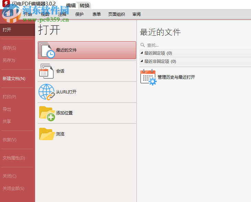The width and height of the screenshot is (251, 202).
Task: Choose 恢复(V) in the sidebar
Action: point(9,139)
